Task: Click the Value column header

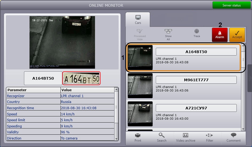Action: point(87,90)
